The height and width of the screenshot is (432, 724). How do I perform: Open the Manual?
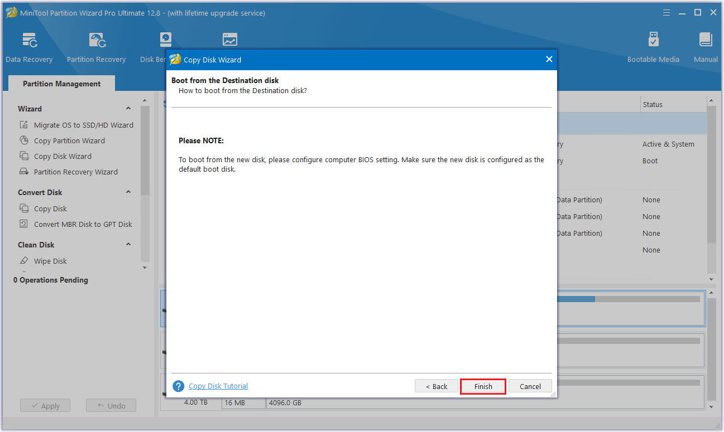click(706, 48)
